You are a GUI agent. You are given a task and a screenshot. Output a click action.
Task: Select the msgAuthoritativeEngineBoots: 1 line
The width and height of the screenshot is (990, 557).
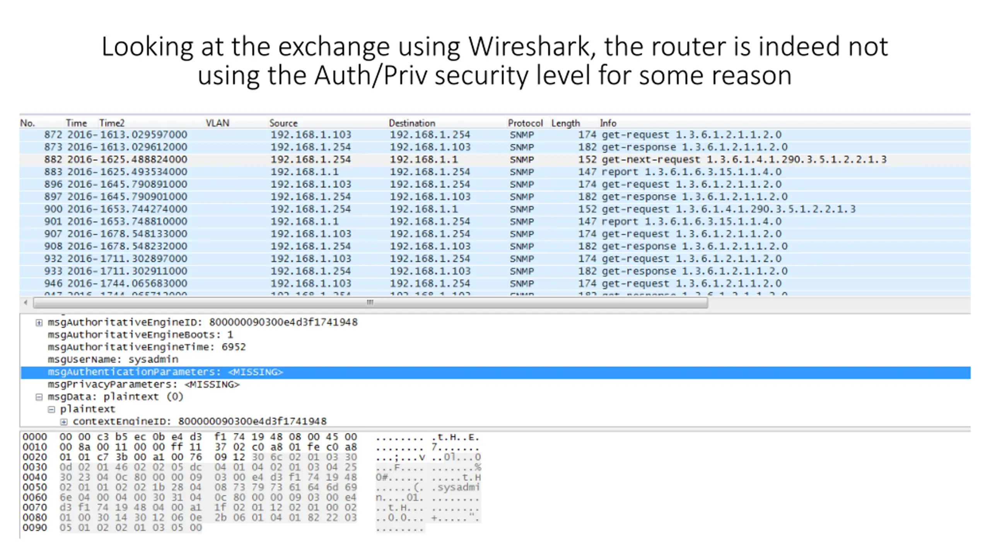140,335
